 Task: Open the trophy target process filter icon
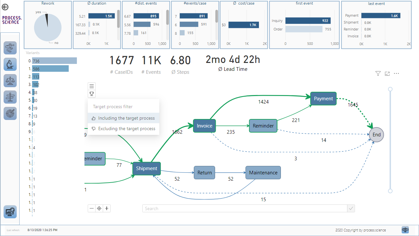(x=91, y=94)
